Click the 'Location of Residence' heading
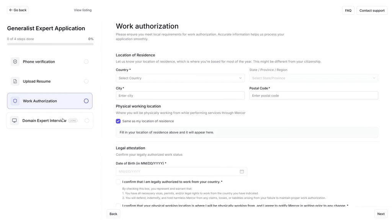Screen dimensions: 392x220 [135, 55]
